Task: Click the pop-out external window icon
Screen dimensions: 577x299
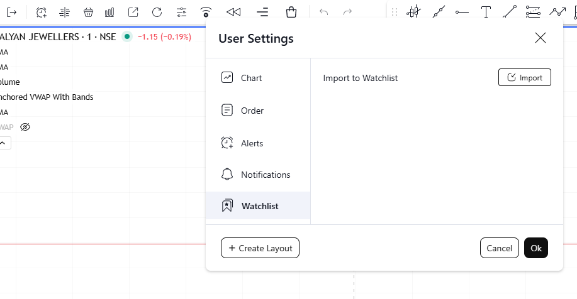Action: (133, 13)
